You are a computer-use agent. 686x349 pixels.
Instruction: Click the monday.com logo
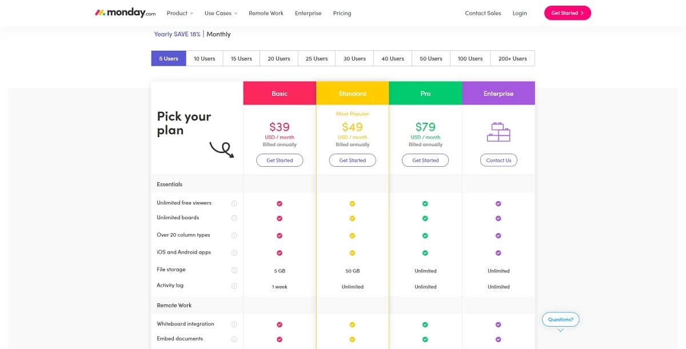coord(125,13)
